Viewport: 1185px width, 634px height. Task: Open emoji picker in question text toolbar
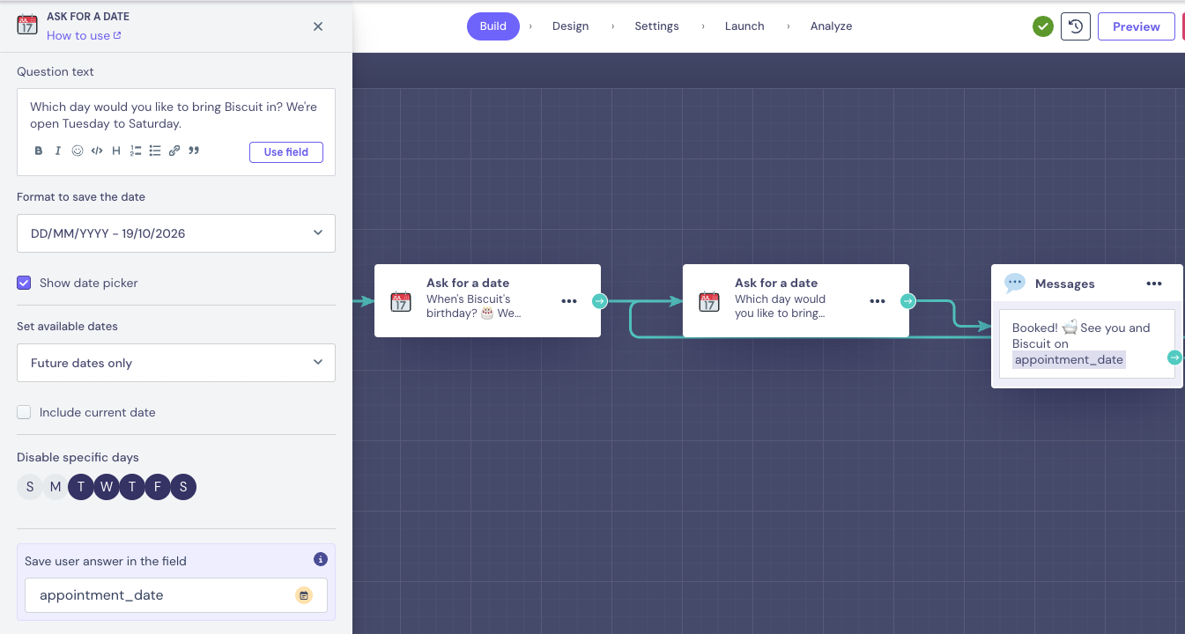point(78,151)
